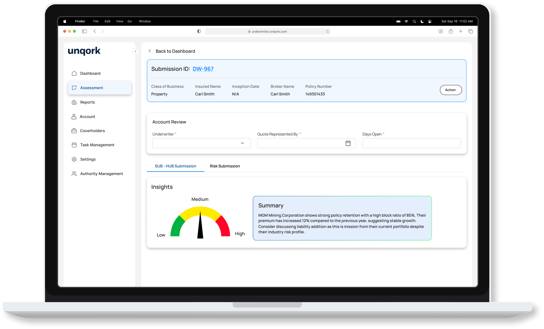This screenshot has height=329, width=544.
Task: Toggle the browser sidebar panel icon
Action: (84, 31)
